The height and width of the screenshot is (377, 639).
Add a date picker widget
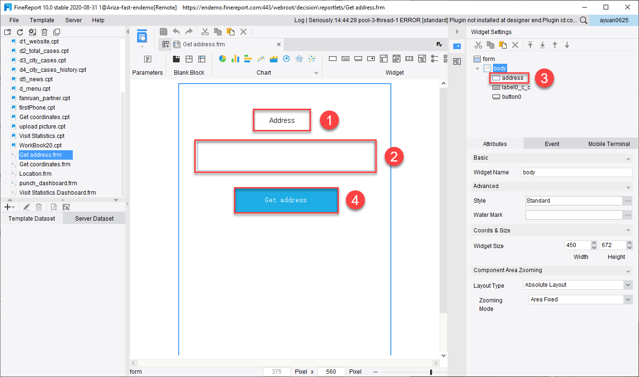pyautogui.click(x=397, y=59)
